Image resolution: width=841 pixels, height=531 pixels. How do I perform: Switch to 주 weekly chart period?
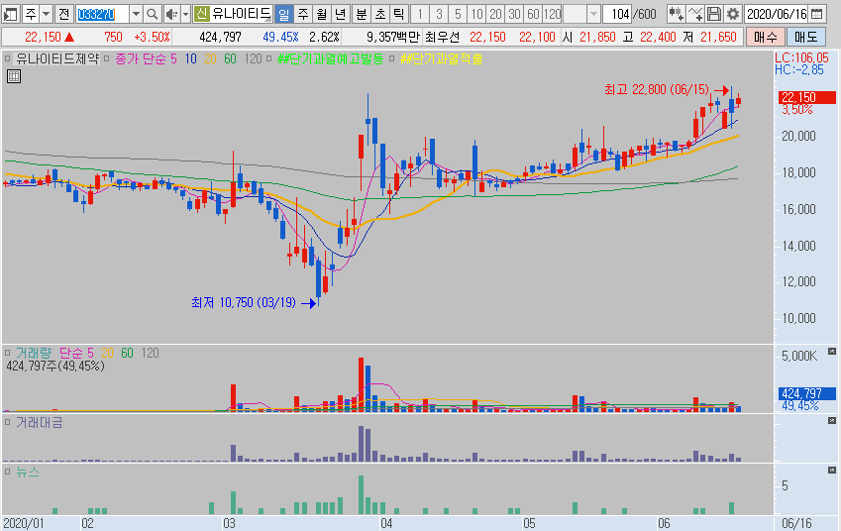[x=302, y=14]
